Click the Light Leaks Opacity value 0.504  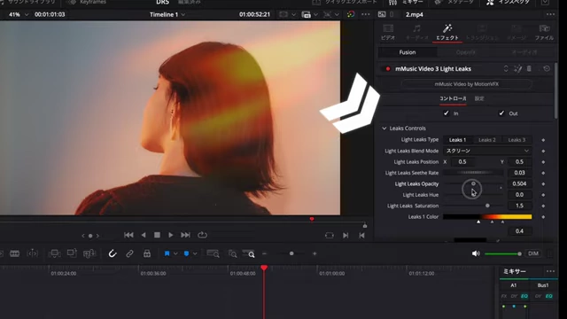click(519, 183)
